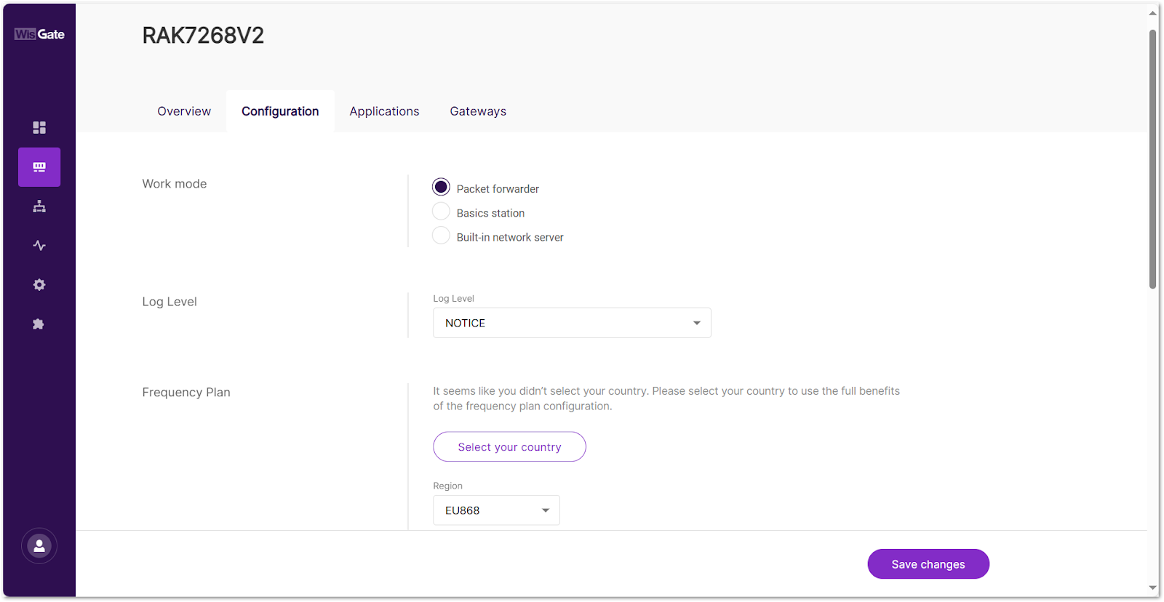Click the vertical page scrollbar thumb
This screenshot has width=1164, height=602.
(x=1152, y=160)
